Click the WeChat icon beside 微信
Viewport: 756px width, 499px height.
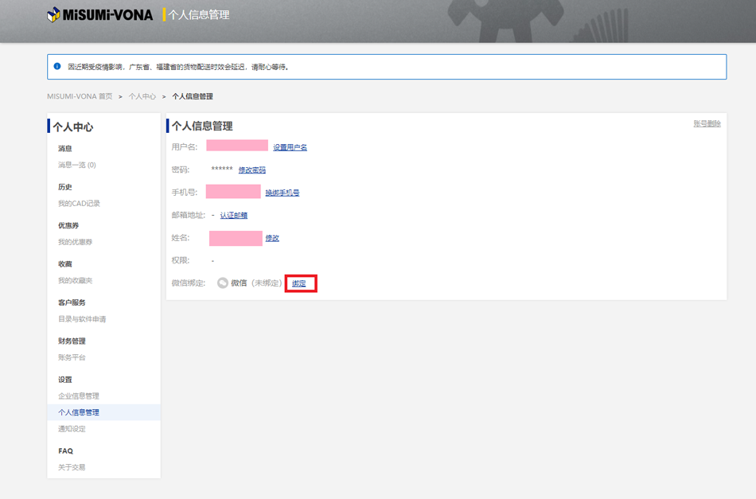[223, 283]
